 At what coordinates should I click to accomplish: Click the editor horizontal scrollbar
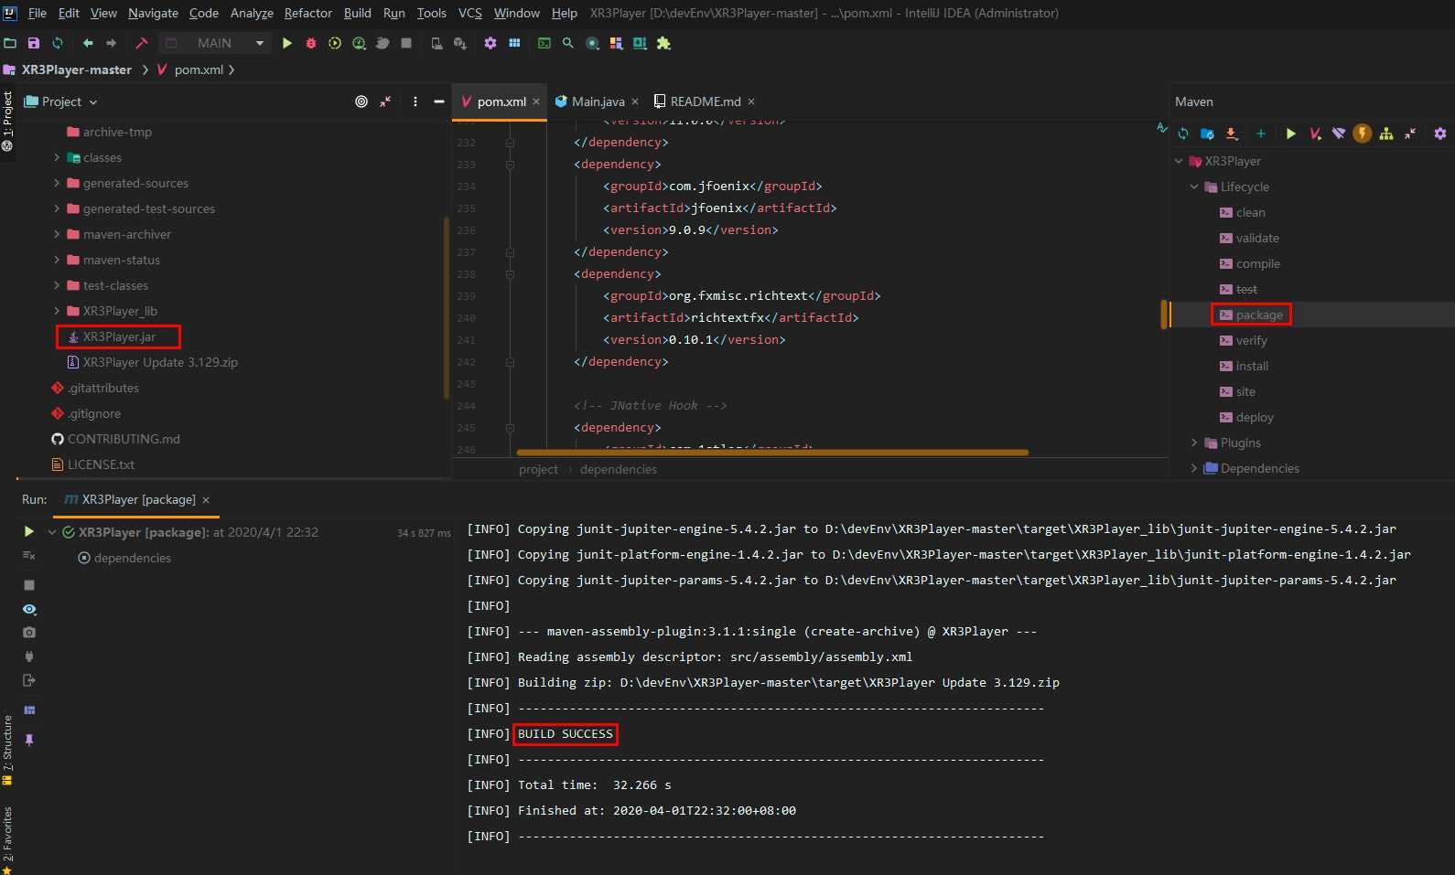(x=772, y=452)
